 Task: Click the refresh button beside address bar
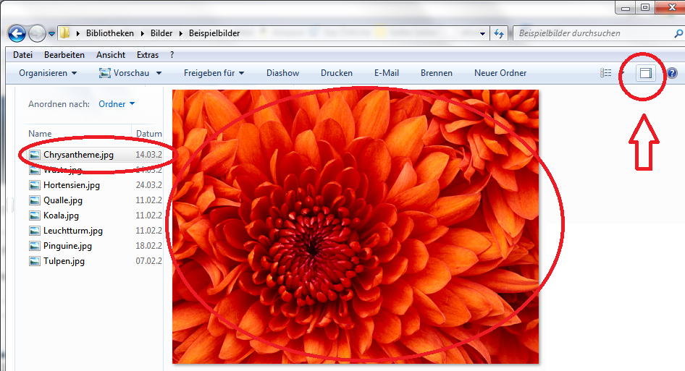(x=499, y=33)
